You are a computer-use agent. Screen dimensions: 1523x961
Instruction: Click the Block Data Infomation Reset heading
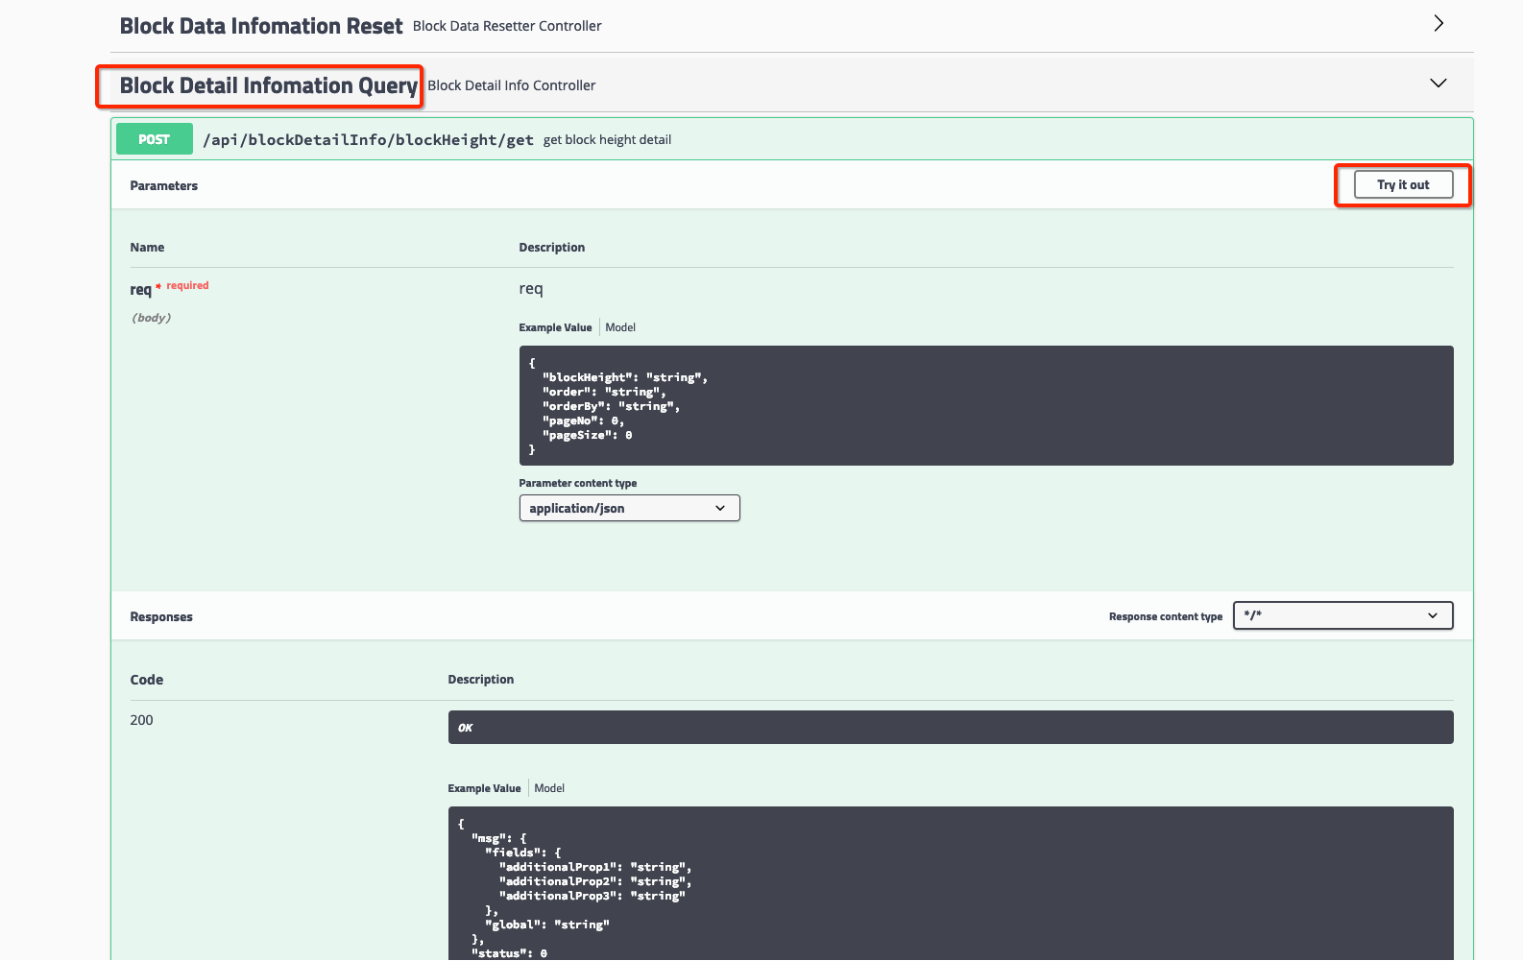[x=260, y=26]
